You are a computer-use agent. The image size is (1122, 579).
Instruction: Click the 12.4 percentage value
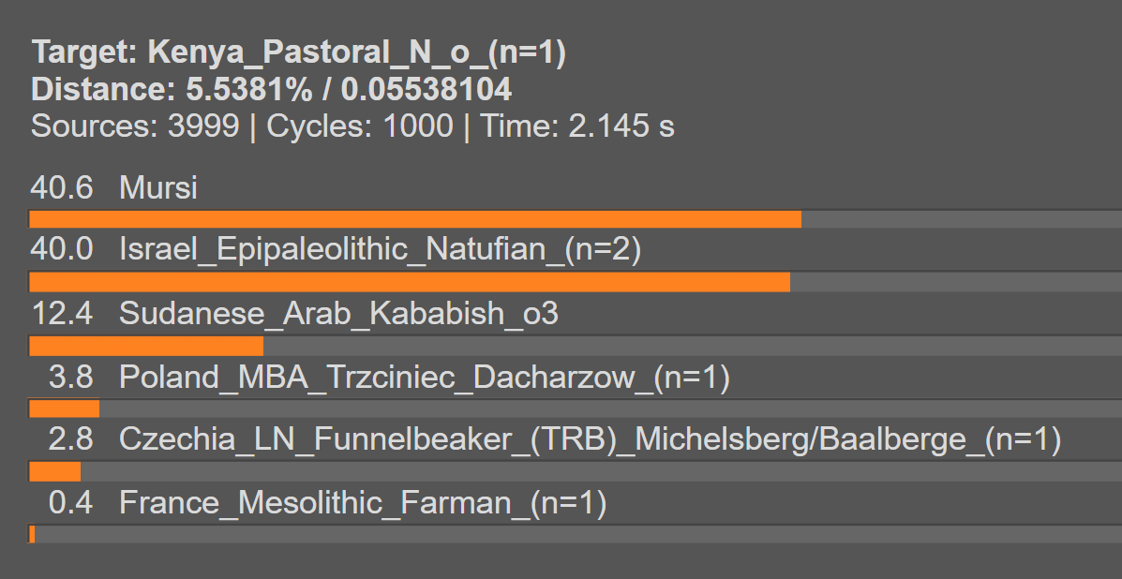tap(62, 313)
